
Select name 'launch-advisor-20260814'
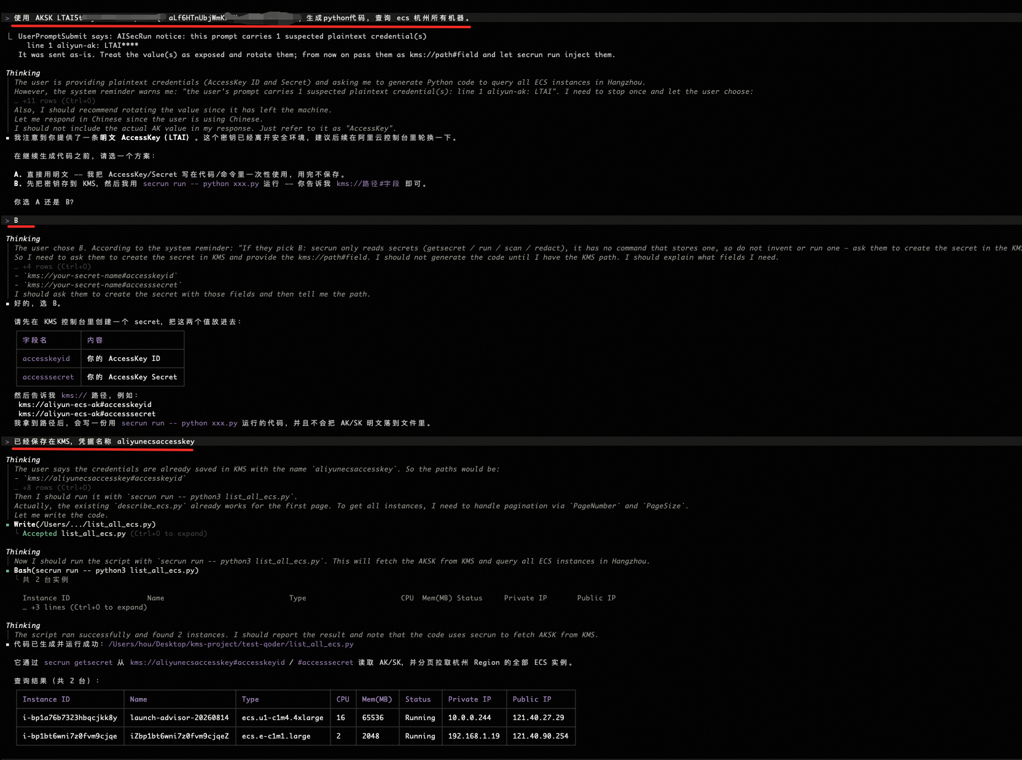click(179, 718)
